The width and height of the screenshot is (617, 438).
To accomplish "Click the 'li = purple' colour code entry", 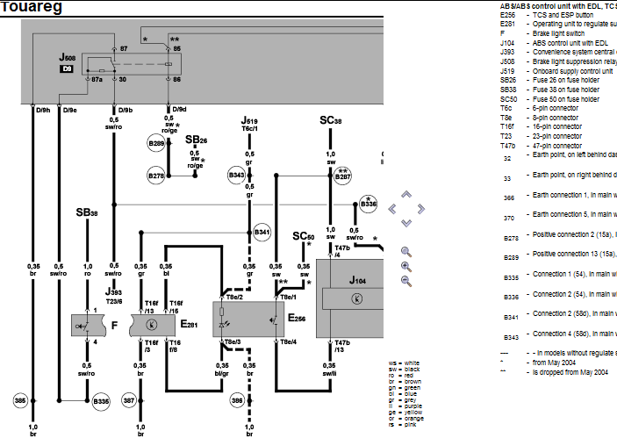I will click(x=405, y=406).
